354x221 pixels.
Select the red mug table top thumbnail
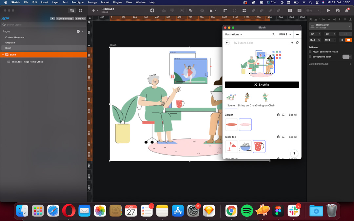(x=259, y=147)
